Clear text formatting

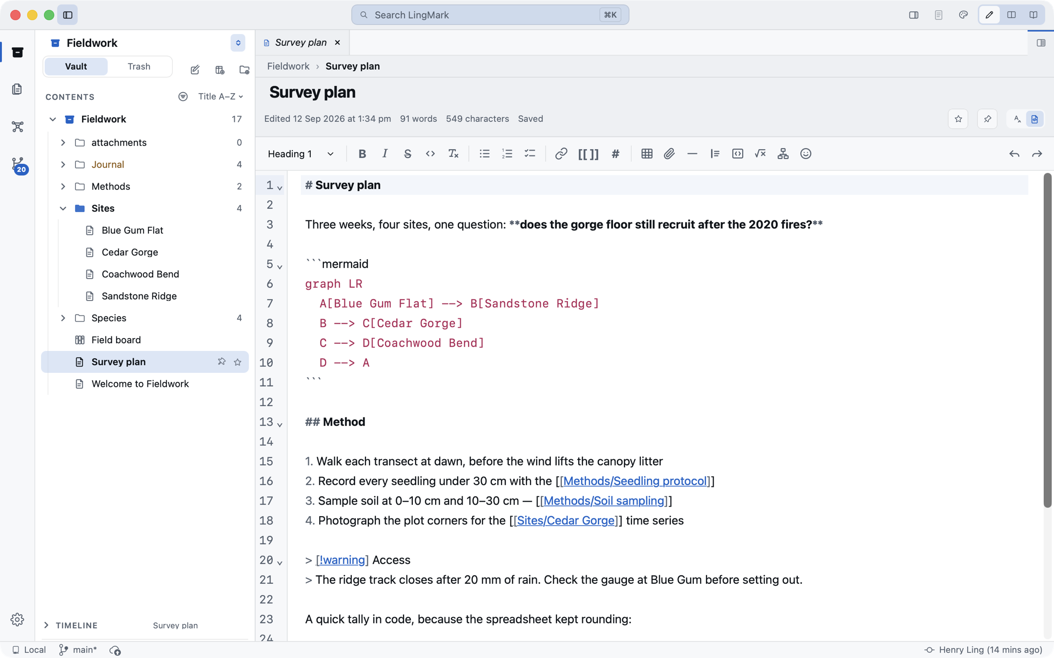click(x=453, y=154)
